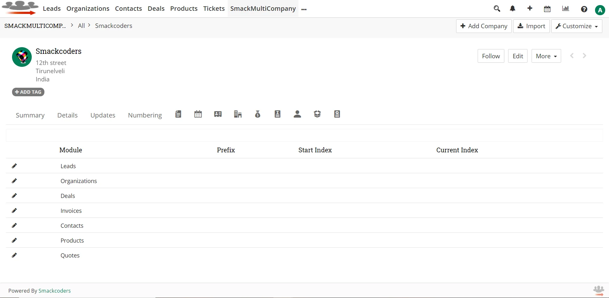Image resolution: width=609 pixels, height=298 pixels.
Task: Open the Customize dropdown
Action: click(576, 26)
